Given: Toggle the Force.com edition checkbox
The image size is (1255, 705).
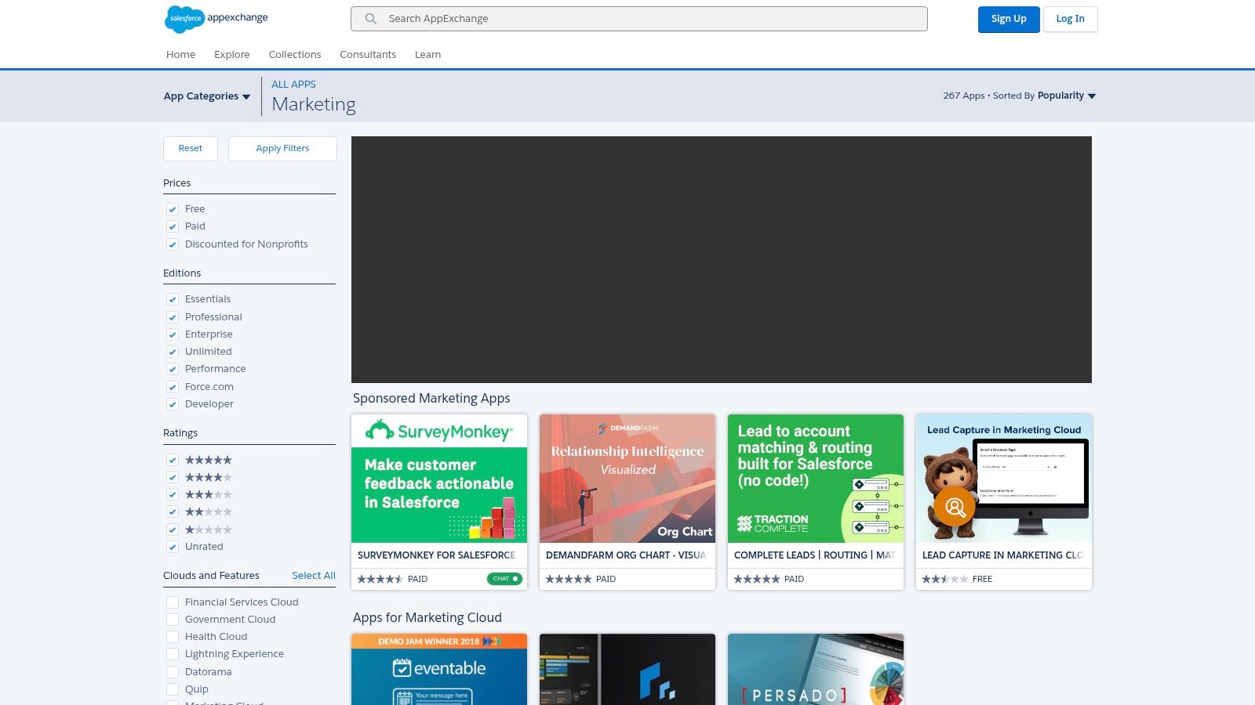Looking at the screenshot, I should 173,387.
